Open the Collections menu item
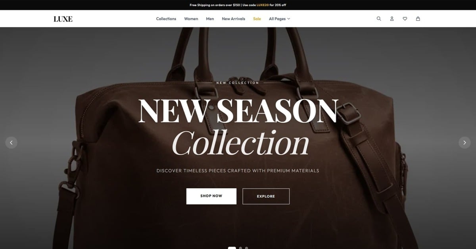This screenshot has width=476, height=249. (166, 19)
